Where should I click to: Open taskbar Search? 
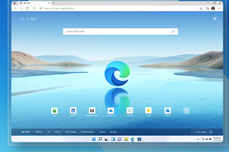100,139
